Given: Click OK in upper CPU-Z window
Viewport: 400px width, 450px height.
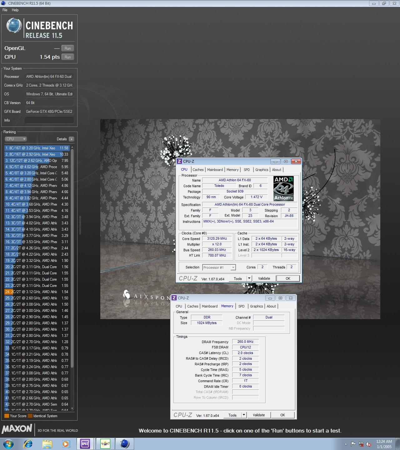Looking at the screenshot, I should (288, 279).
